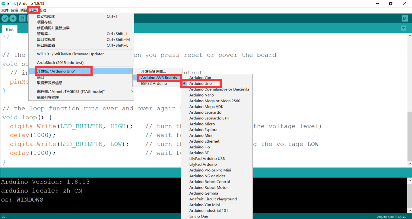The width and height of the screenshot is (412, 219).
Task: Open the tab options dropdown arrow
Action: click(x=404, y=28)
